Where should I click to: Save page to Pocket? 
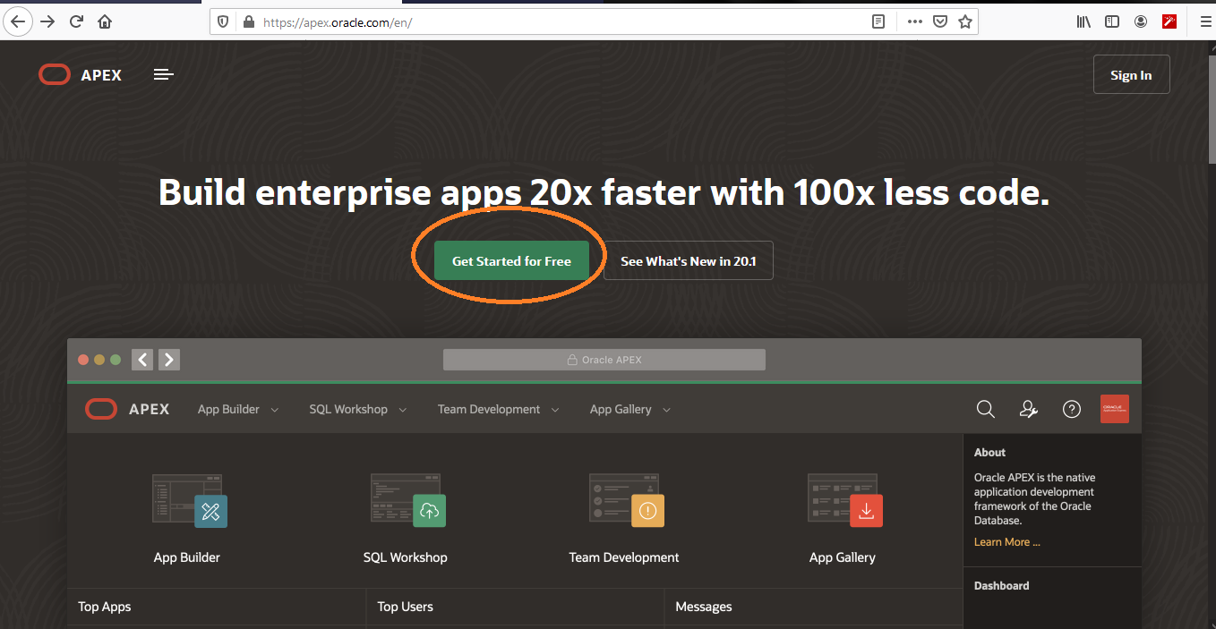pos(940,21)
